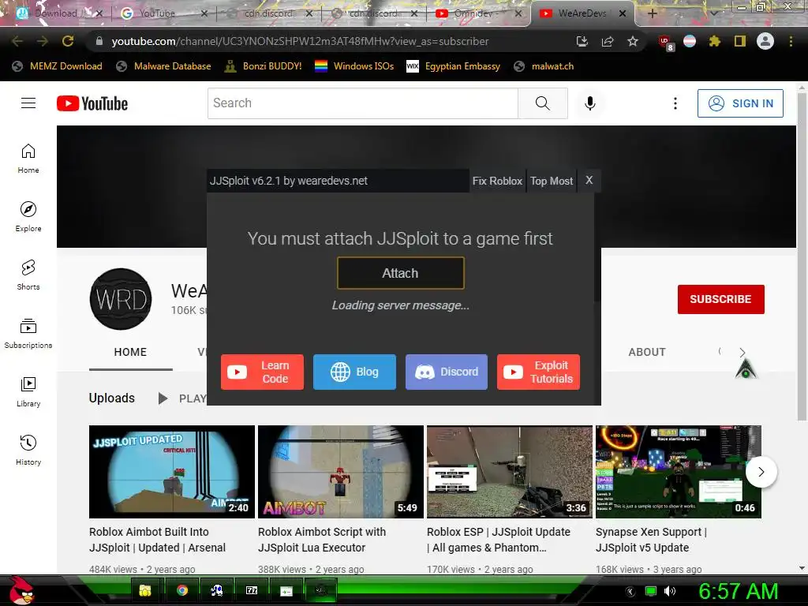The width and height of the screenshot is (808, 606).
Task: Open Explore in YouTube sidebar
Action: tap(28, 216)
